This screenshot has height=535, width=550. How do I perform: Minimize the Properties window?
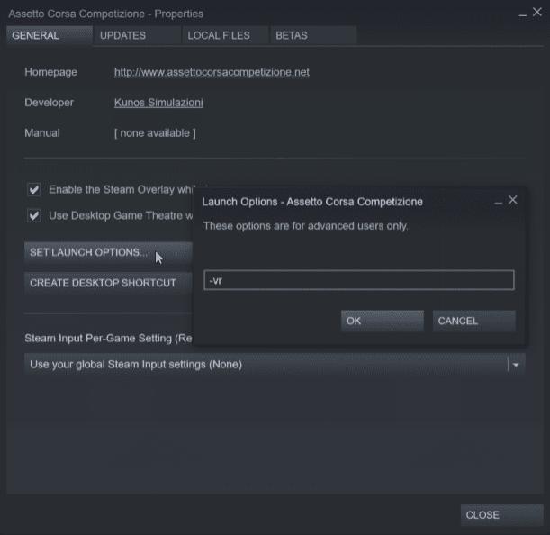click(x=523, y=15)
